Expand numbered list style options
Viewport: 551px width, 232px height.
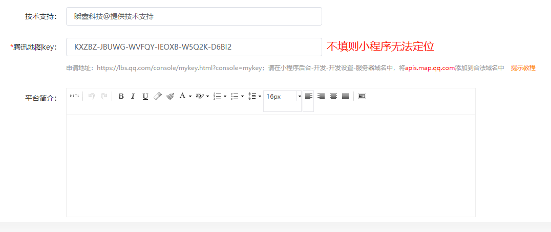point(225,96)
